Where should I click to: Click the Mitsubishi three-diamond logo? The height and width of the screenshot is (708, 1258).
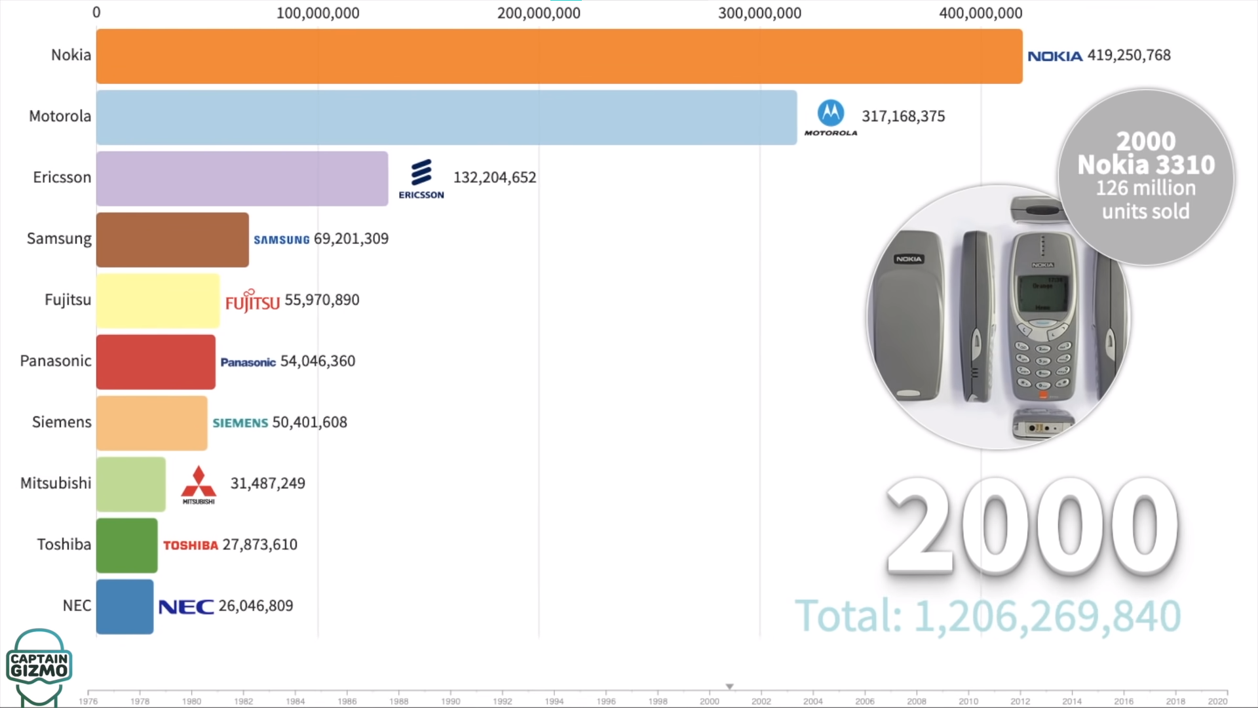coord(199,485)
